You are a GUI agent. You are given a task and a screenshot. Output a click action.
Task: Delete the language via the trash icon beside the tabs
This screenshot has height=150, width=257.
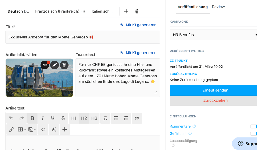(137, 11)
